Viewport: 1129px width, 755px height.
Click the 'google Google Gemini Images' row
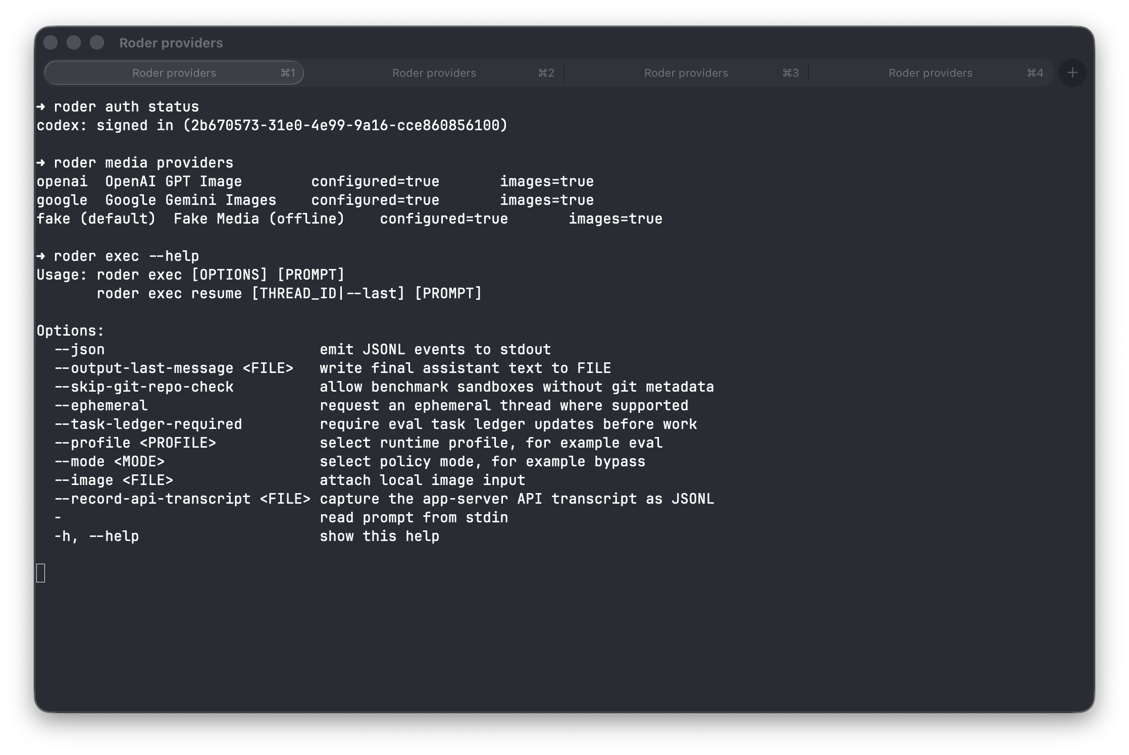[315, 200]
